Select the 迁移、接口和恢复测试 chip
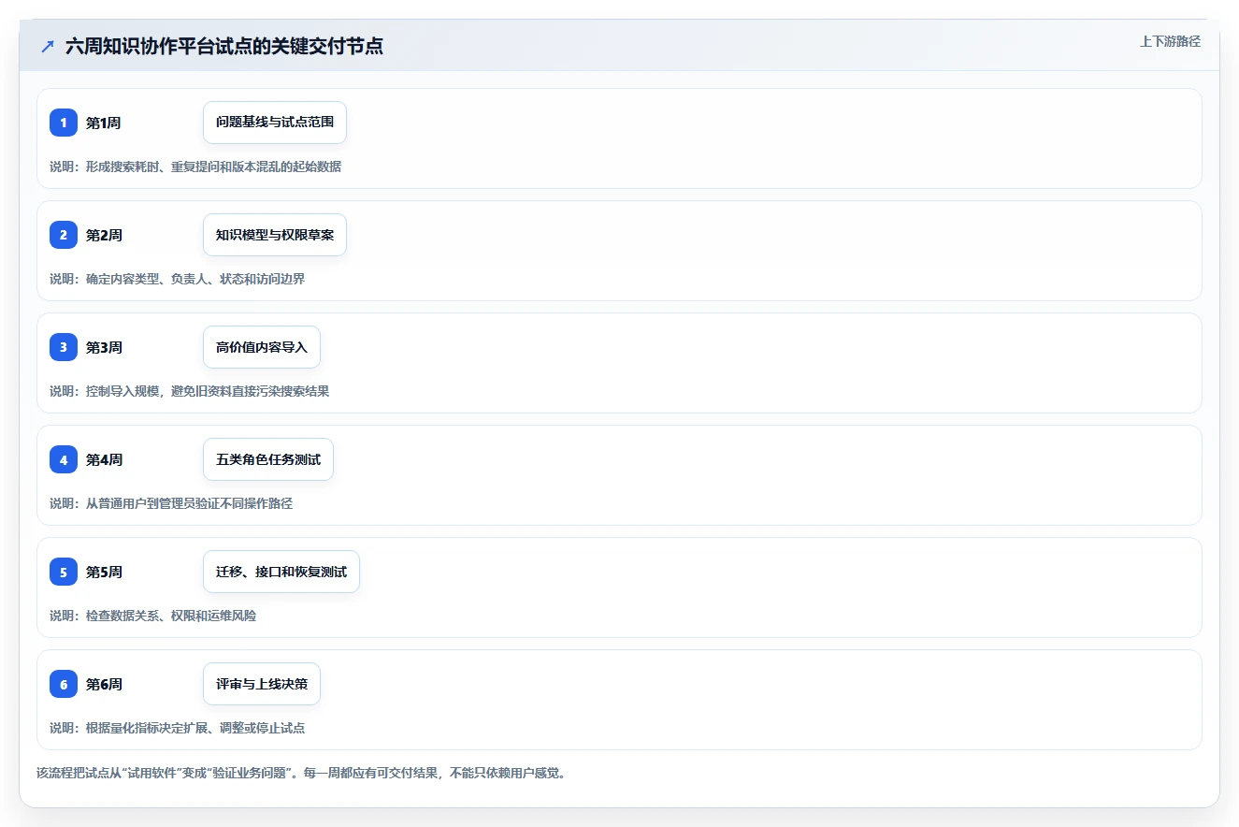Viewport: 1239px width, 827px height. (281, 572)
